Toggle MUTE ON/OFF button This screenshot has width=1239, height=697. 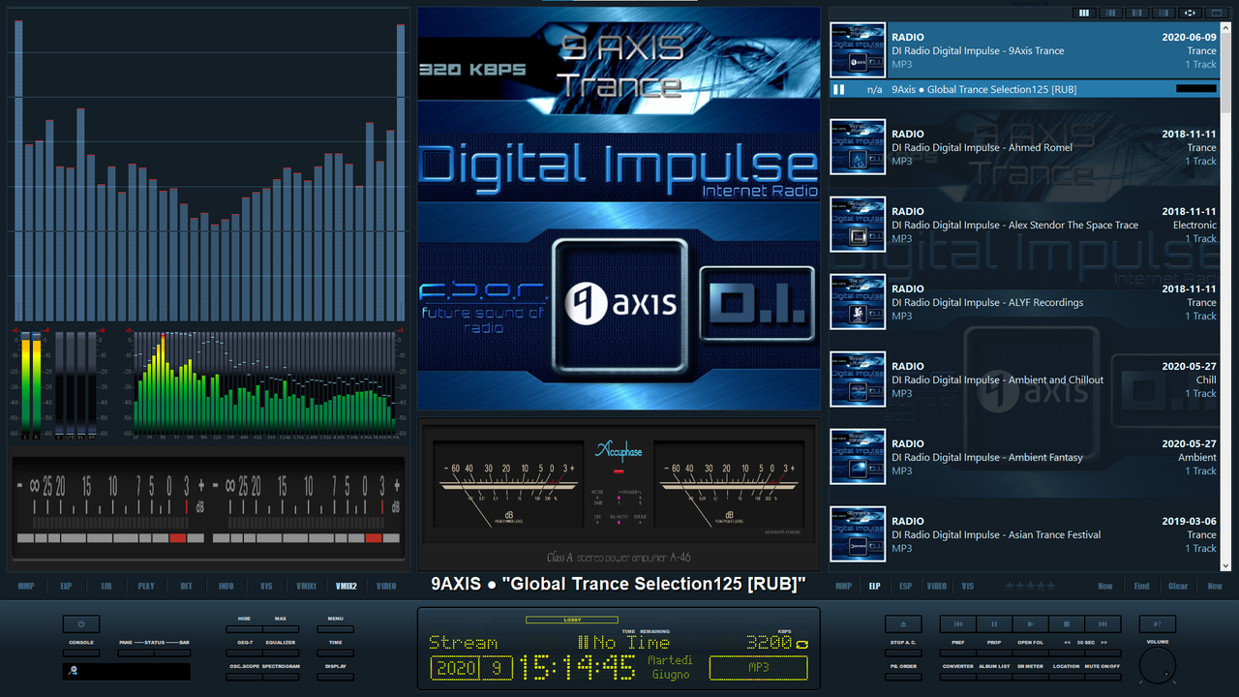[x=1103, y=677]
